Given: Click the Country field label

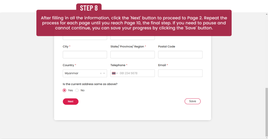Looking at the screenshot, I should click(69, 65).
